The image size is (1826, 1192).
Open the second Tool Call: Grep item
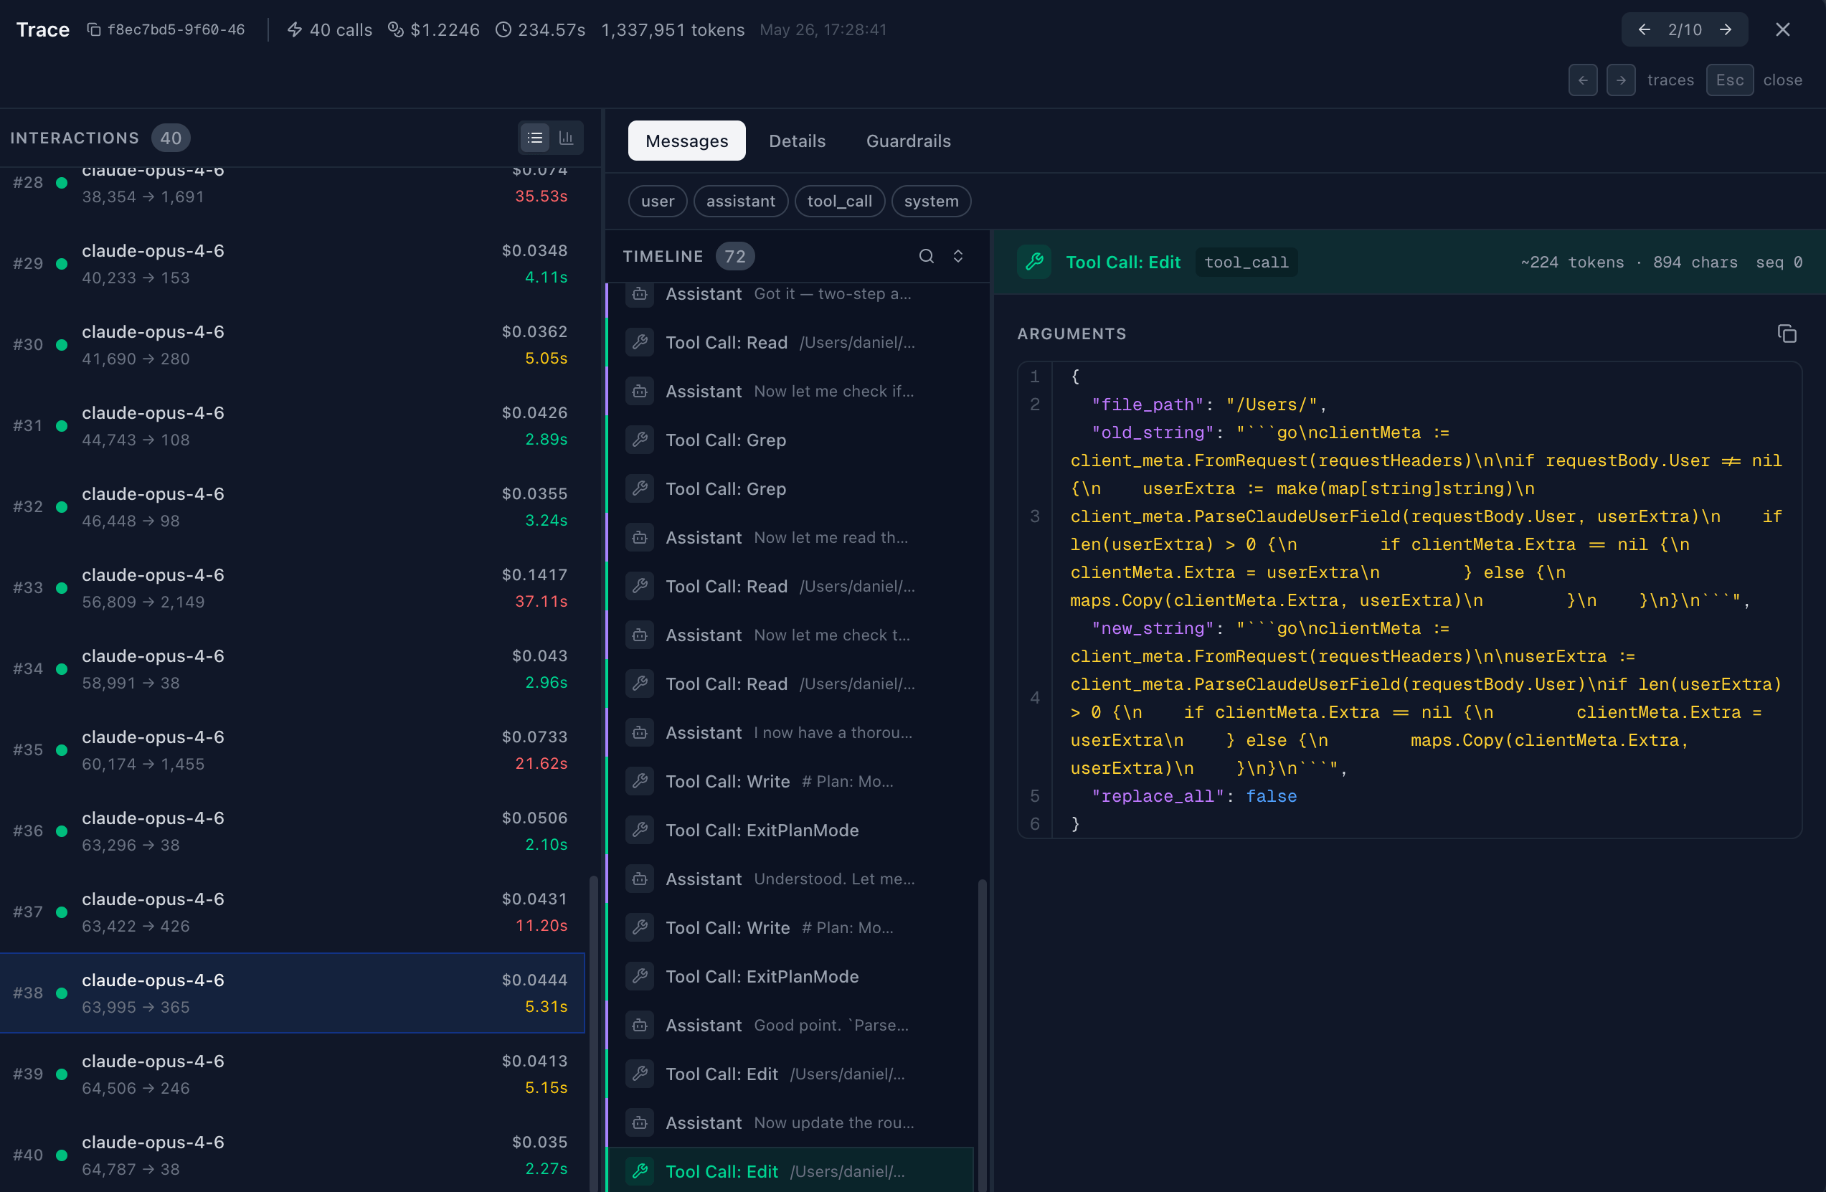click(790, 488)
